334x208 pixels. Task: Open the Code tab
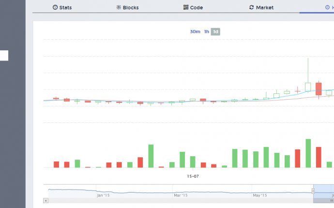click(x=193, y=7)
